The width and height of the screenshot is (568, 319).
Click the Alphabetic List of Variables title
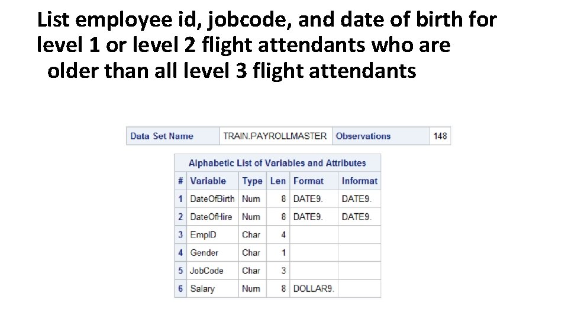[x=277, y=163]
